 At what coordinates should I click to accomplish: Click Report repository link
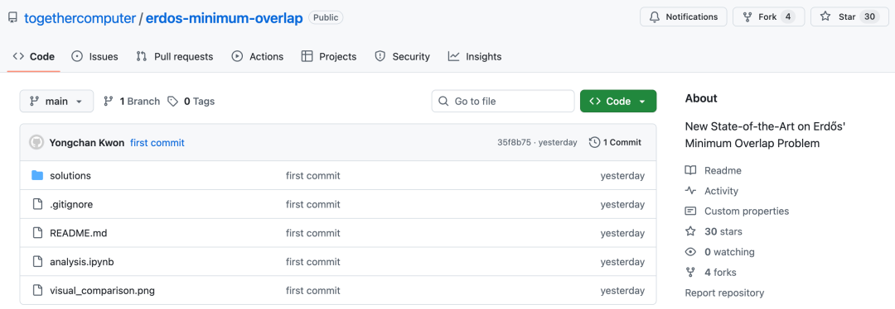coord(724,293)
